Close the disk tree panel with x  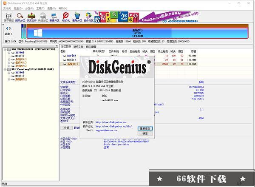(57, 46)
